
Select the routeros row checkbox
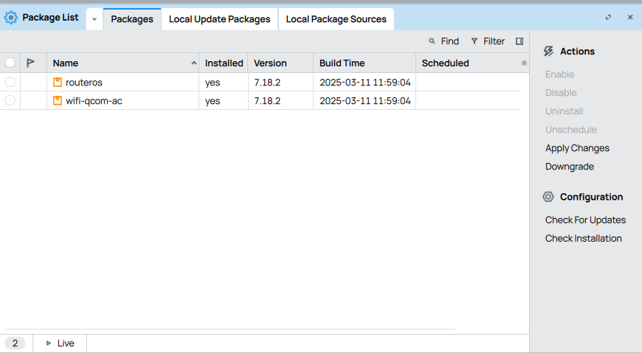point(10,83)
